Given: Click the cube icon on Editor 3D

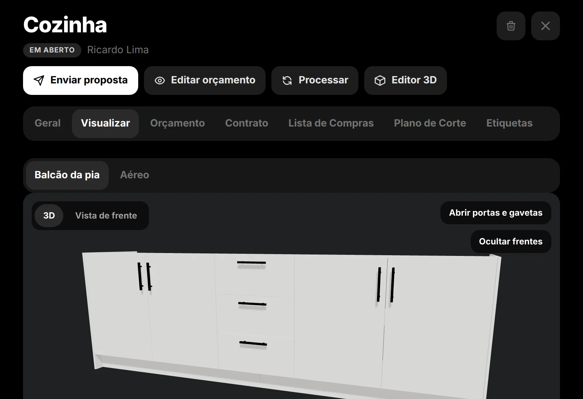Looking at the screenshot, I should point(380,81).
